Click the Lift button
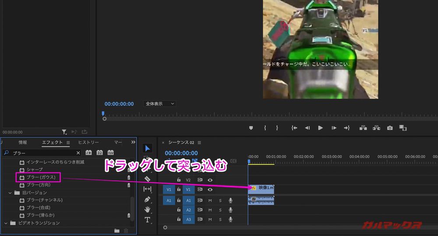The image size is (438, 236). point(363,128)
